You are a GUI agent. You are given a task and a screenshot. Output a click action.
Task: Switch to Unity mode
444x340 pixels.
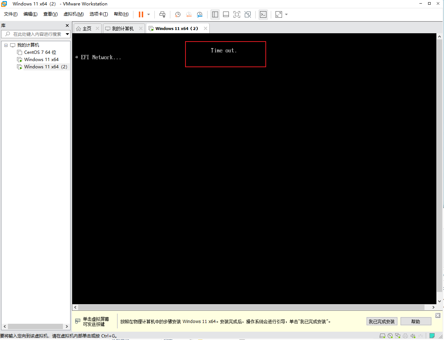248,14
